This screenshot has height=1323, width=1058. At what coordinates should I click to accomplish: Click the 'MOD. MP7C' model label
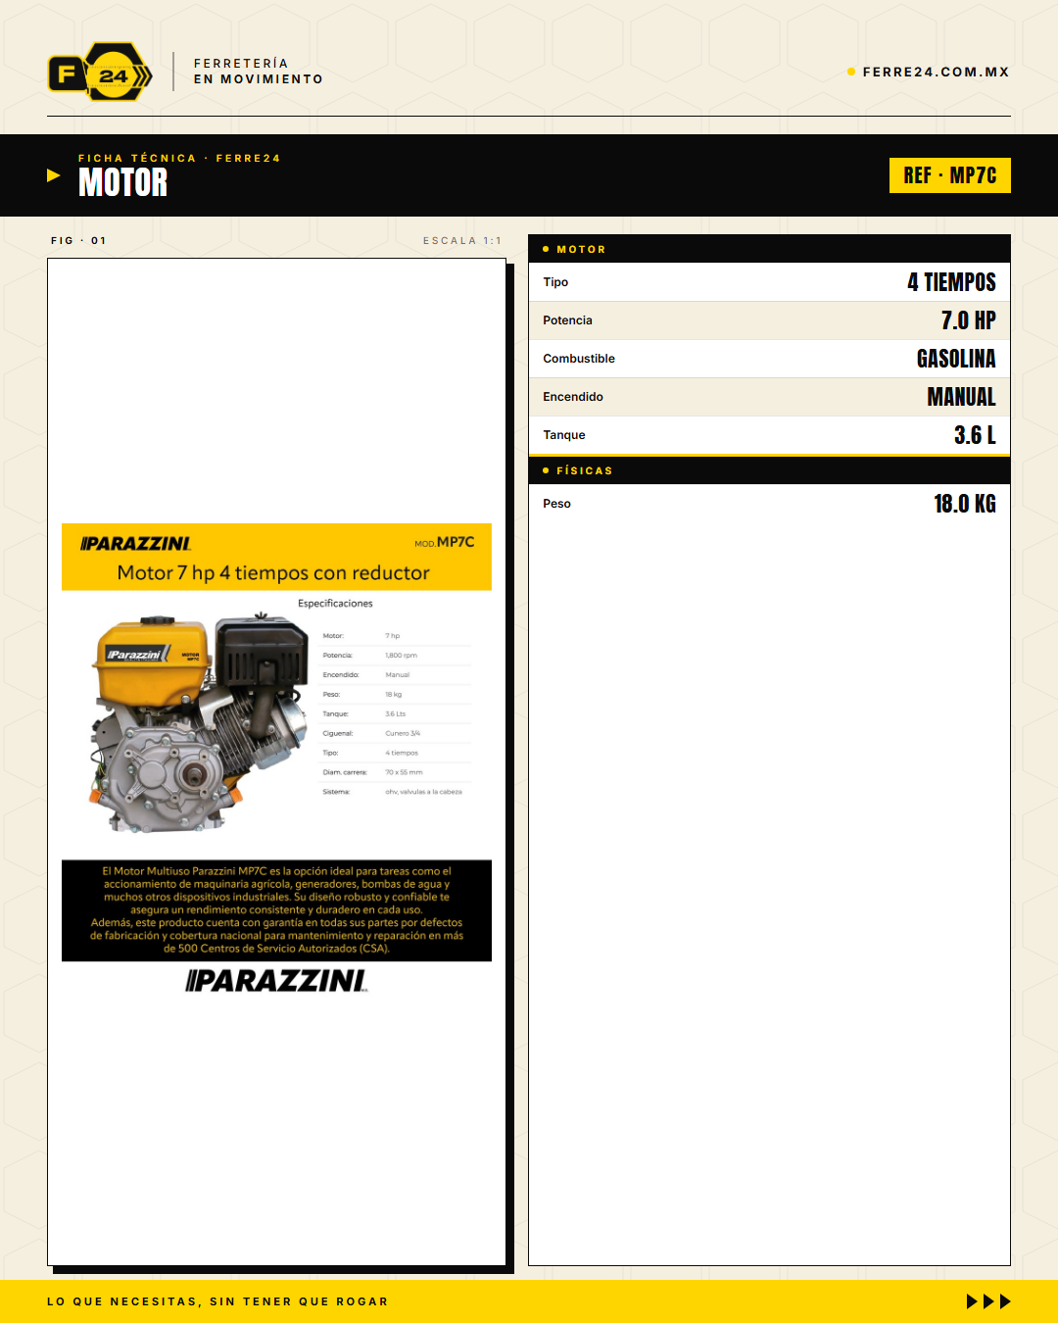(x=445, y=542)
